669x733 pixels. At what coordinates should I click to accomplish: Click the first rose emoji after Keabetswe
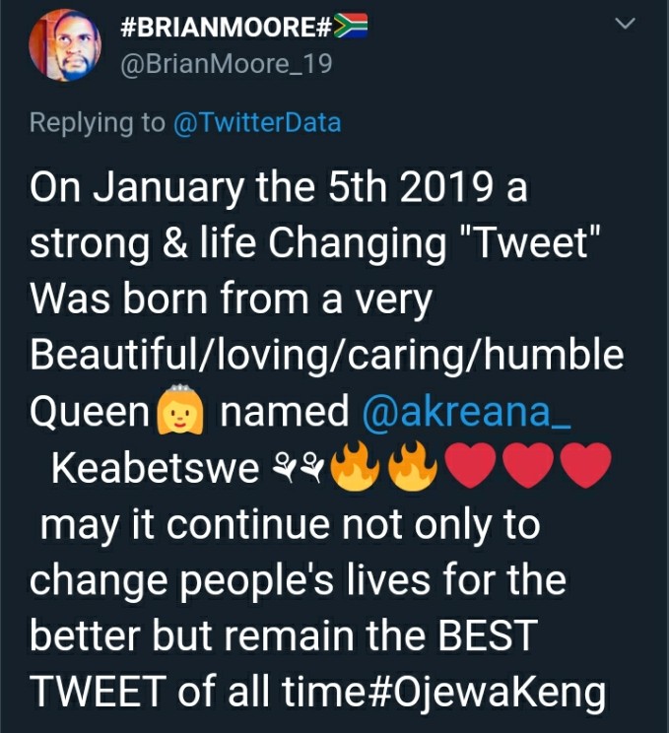[x=284, y=468]
